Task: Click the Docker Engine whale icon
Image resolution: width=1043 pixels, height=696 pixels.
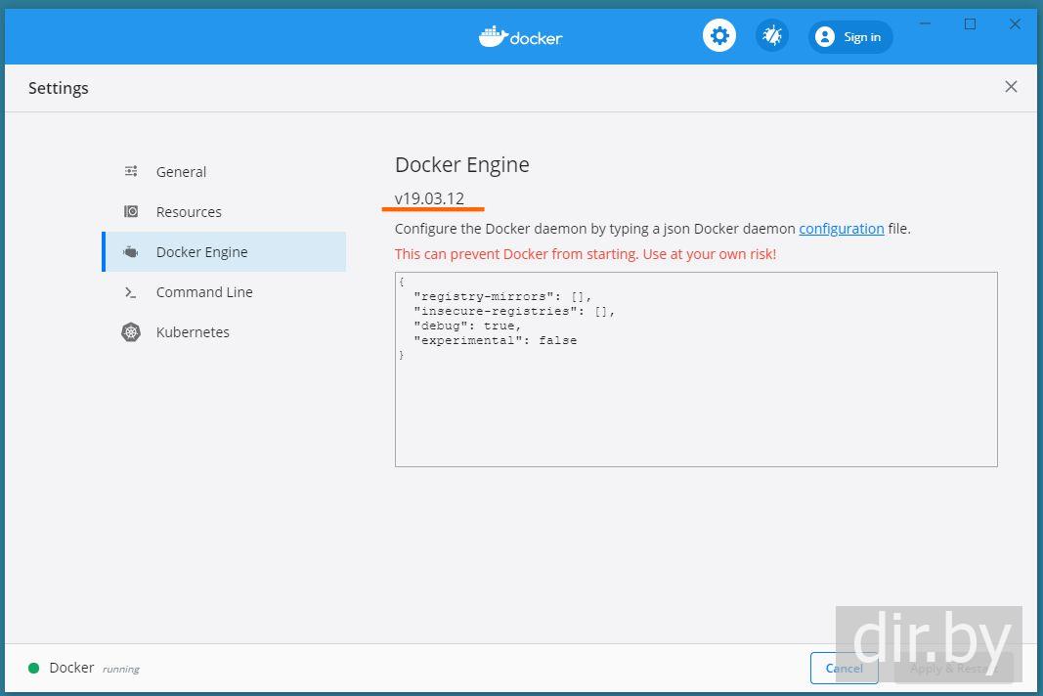Action: pos(131,252)
